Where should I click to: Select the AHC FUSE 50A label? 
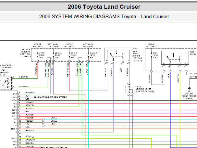(x=155, y=55)
